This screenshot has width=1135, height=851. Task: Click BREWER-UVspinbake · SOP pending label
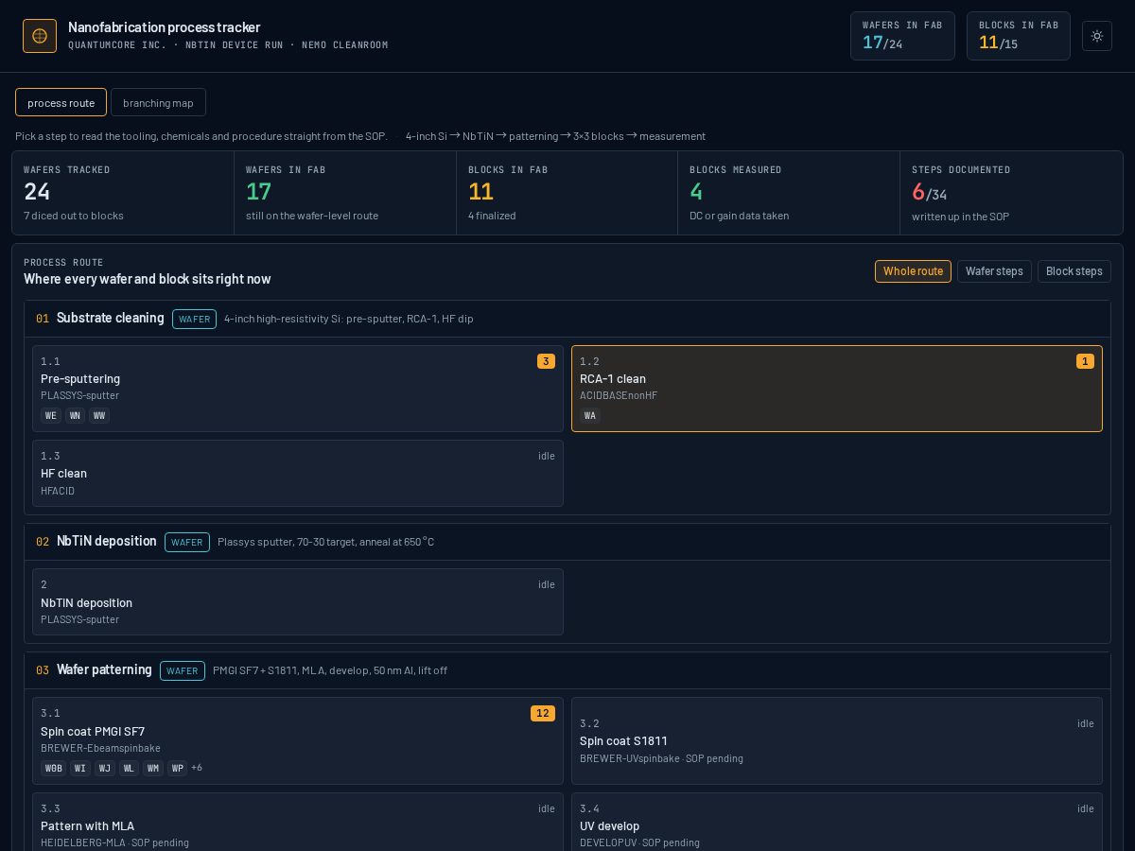pyautogui.click(x=661, y=758)
